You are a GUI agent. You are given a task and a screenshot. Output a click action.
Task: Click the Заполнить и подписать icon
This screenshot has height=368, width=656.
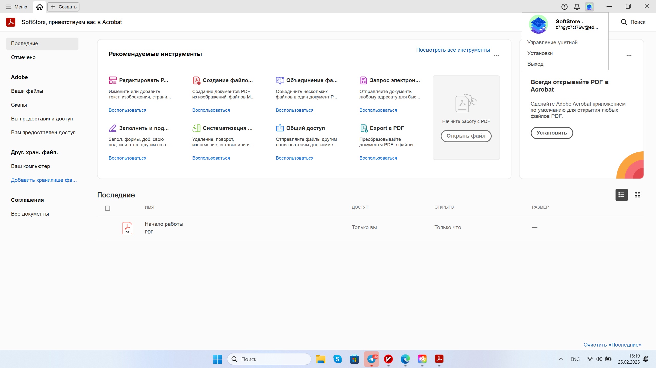(x=113, y=128)
